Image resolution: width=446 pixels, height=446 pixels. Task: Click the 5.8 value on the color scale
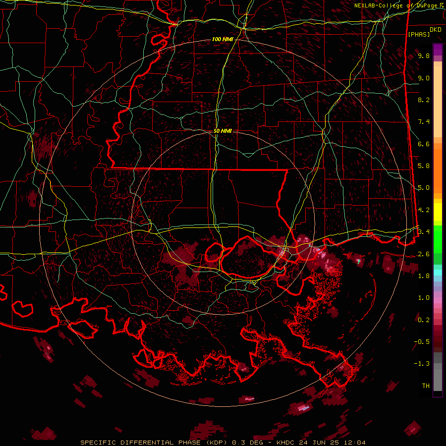point(424,166)
